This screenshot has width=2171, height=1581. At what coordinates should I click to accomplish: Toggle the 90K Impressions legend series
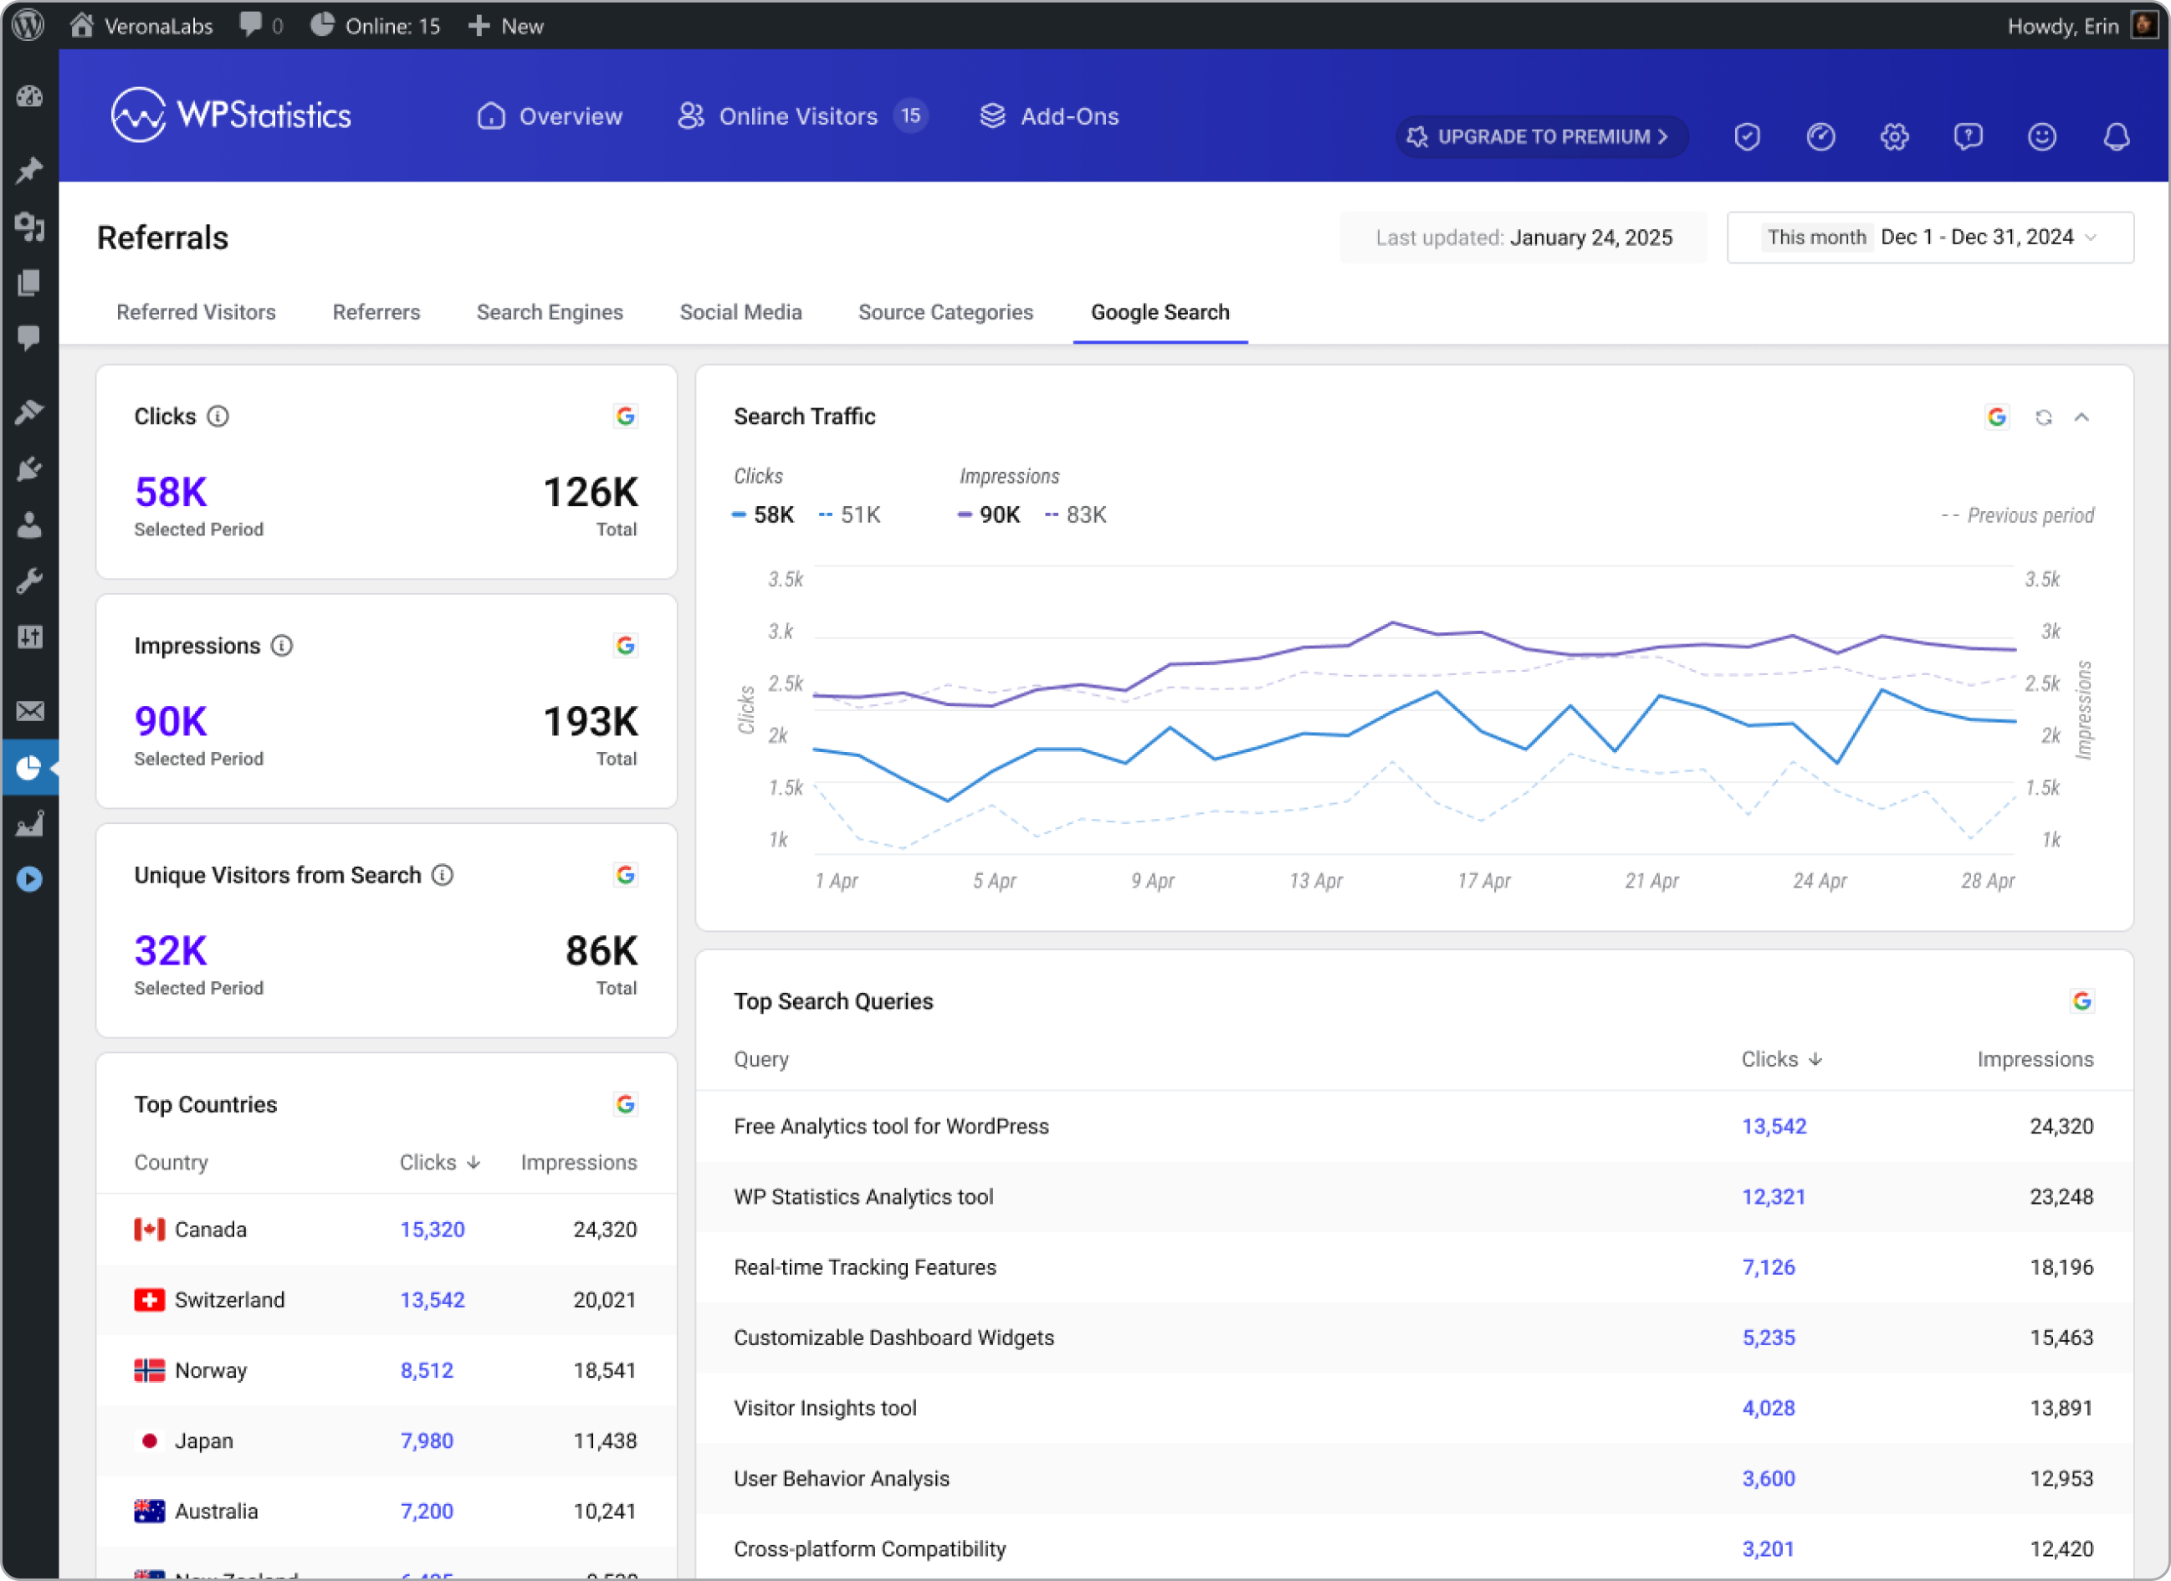point(990,515)
